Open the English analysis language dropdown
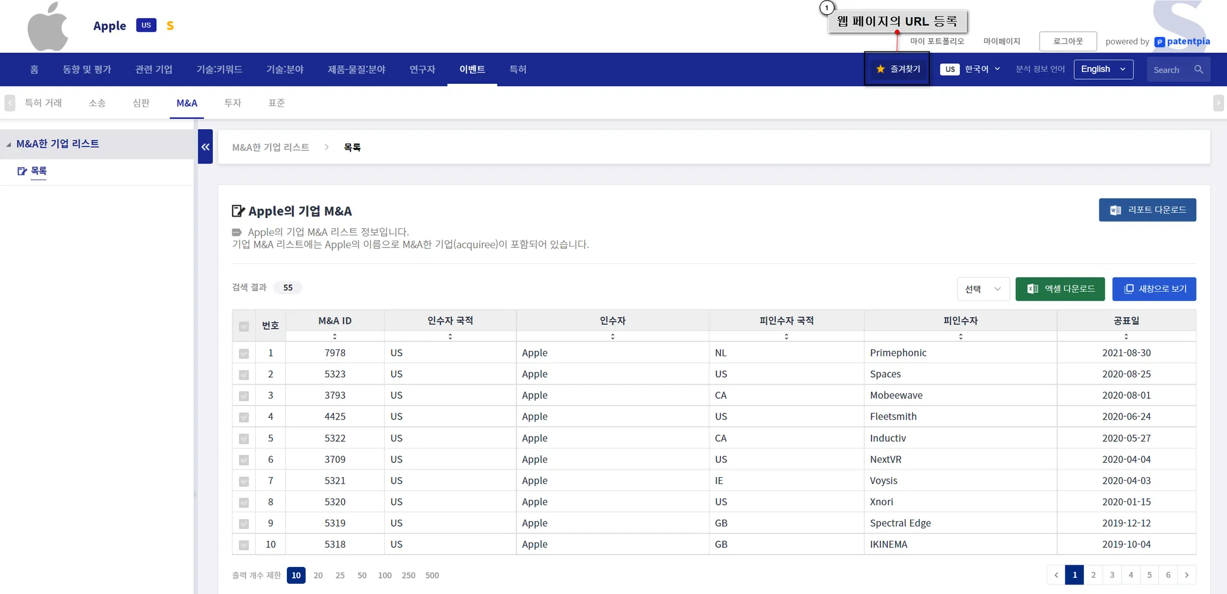This screenshot has width=1227, height=594. click(x=1103, y=69)
